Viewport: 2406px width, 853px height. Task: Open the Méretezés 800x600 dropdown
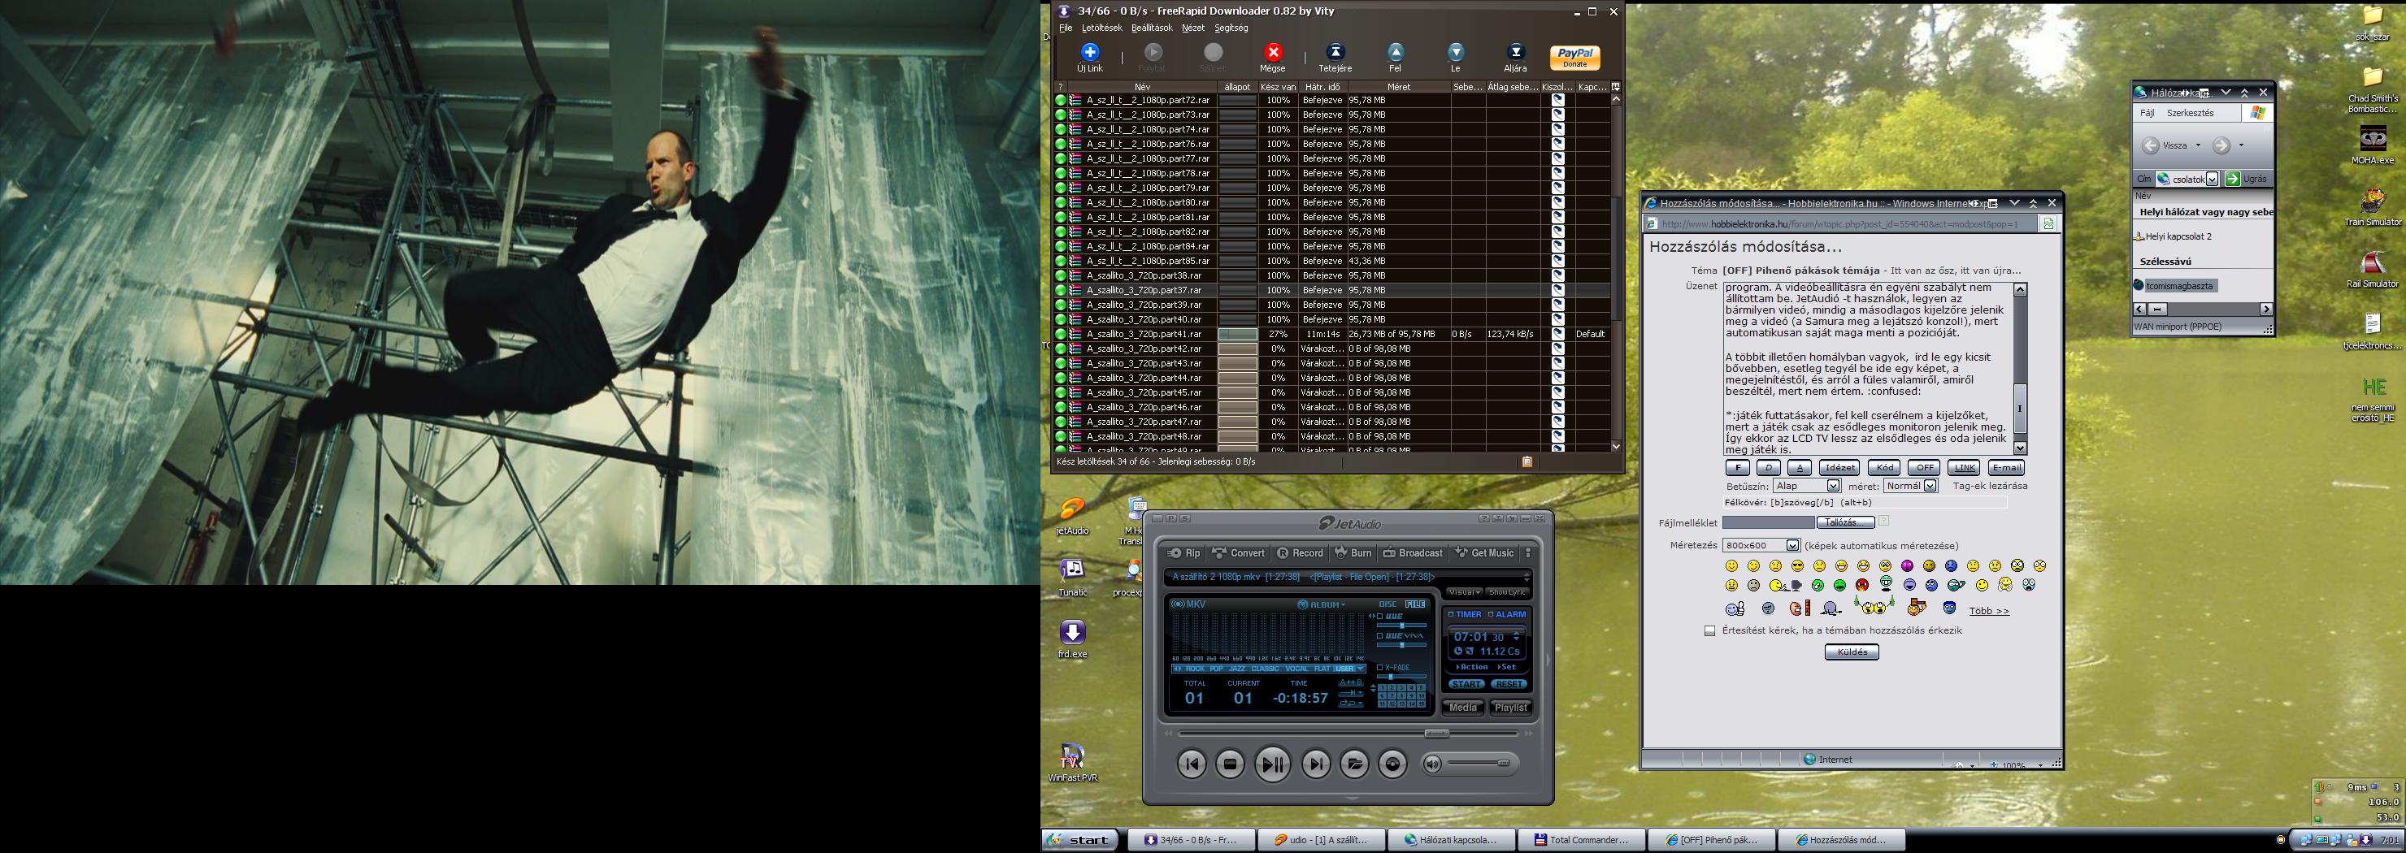pos(1791,546)
